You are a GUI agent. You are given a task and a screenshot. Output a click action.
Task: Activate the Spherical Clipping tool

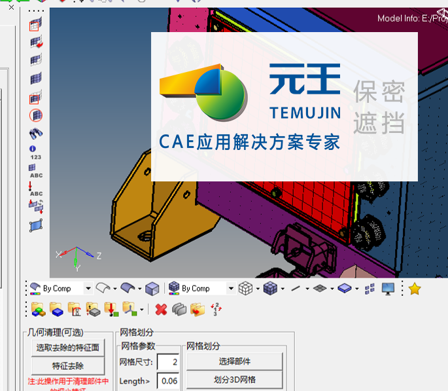(36, 115)
